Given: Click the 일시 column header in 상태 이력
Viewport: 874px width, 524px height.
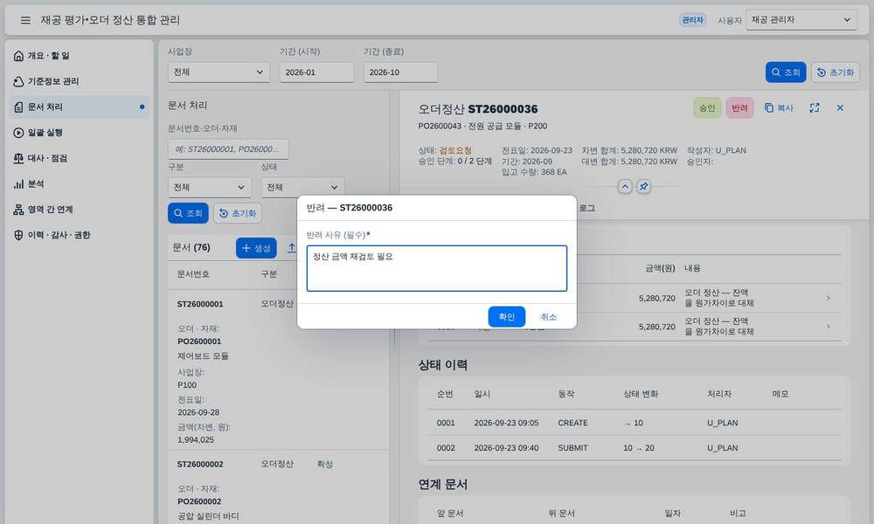Looking at the screenshot, I should pos(482,394).
